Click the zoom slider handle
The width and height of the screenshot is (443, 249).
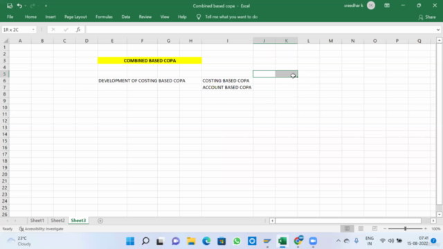pyautogui.click(x=405, y=229)
